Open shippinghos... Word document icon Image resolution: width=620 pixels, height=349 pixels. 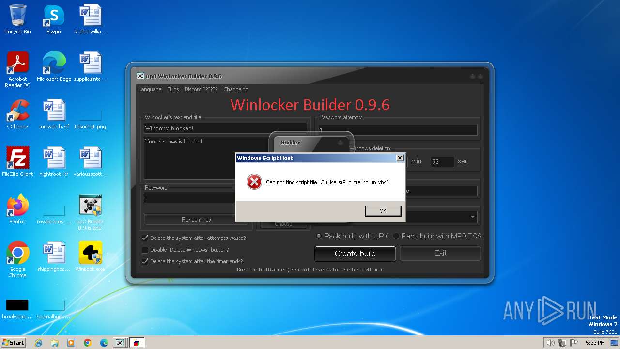click(x=54, y=257)
